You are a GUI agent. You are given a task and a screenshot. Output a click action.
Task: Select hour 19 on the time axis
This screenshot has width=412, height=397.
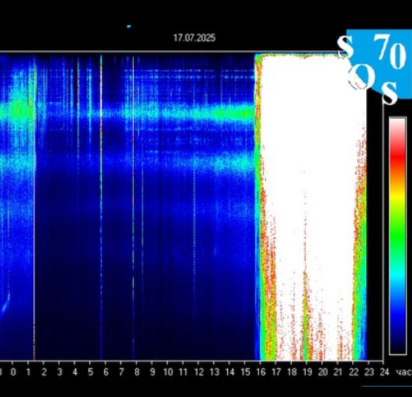click(x=307, y=372)
